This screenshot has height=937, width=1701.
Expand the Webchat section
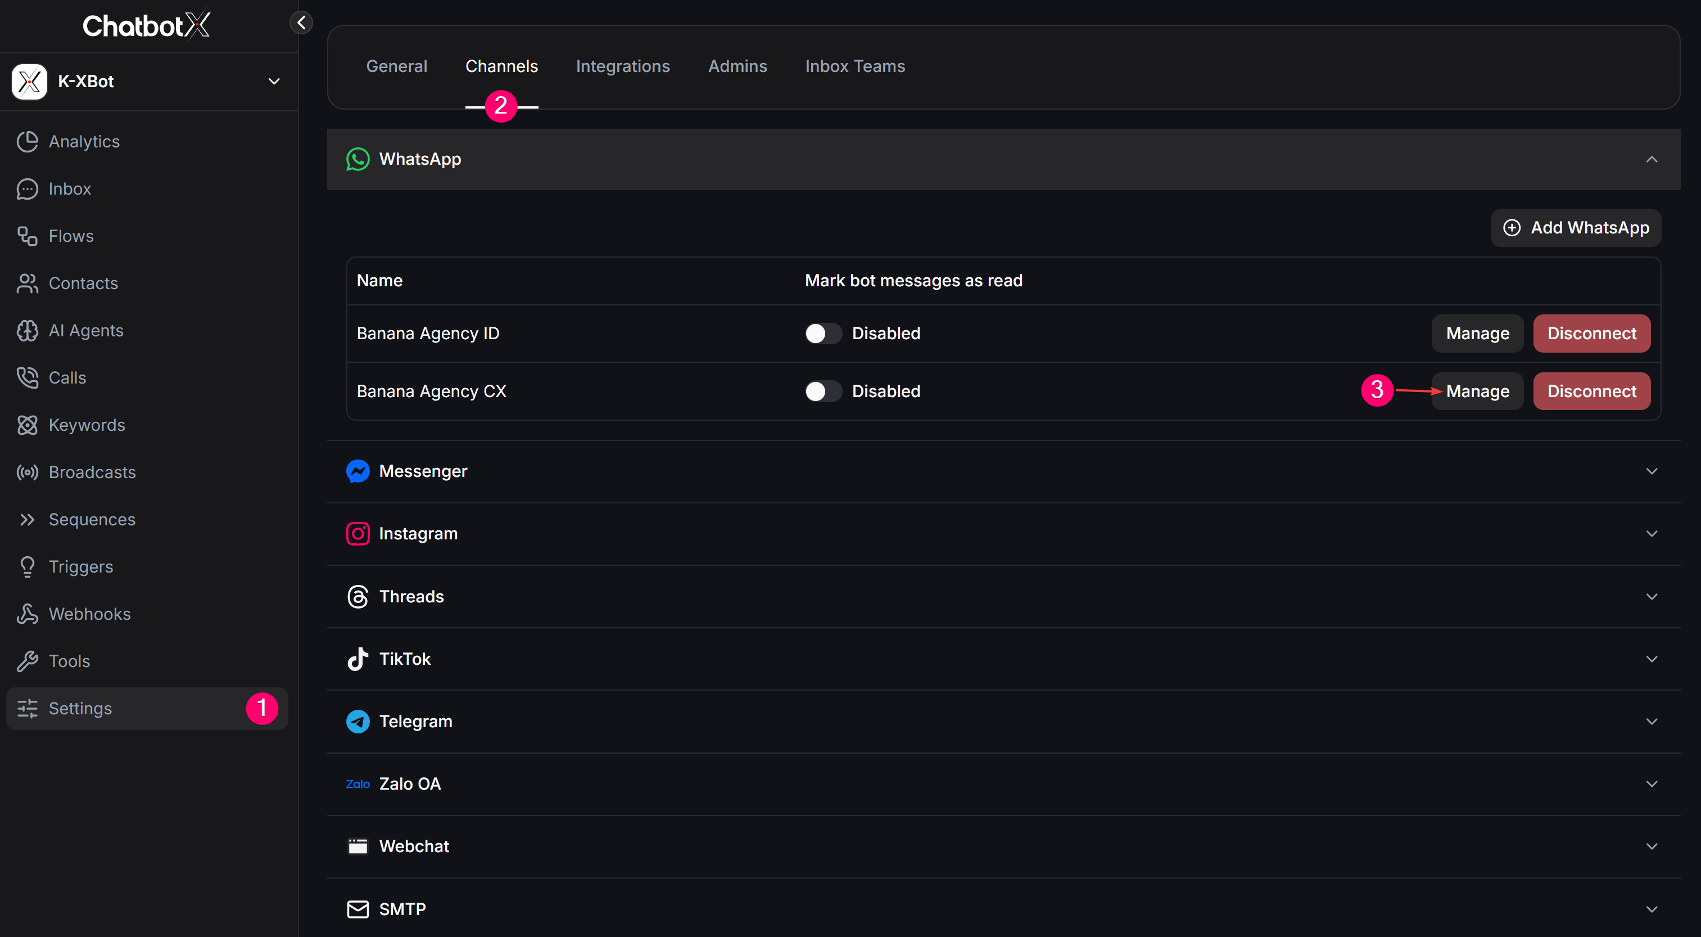point(1003,846)
